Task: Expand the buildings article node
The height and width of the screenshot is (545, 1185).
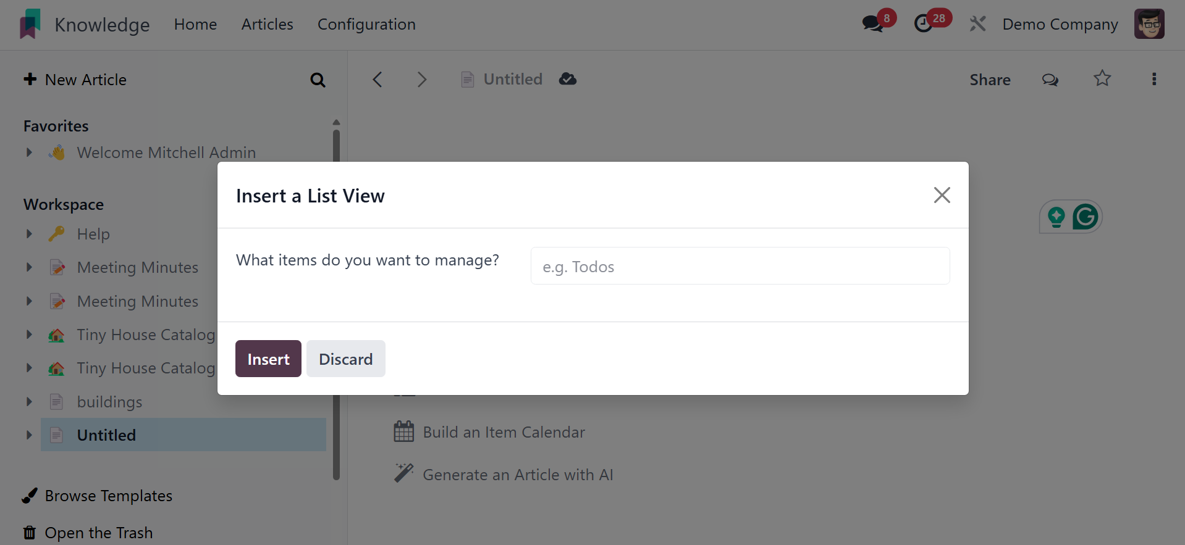Action: [x=29, y=402]
